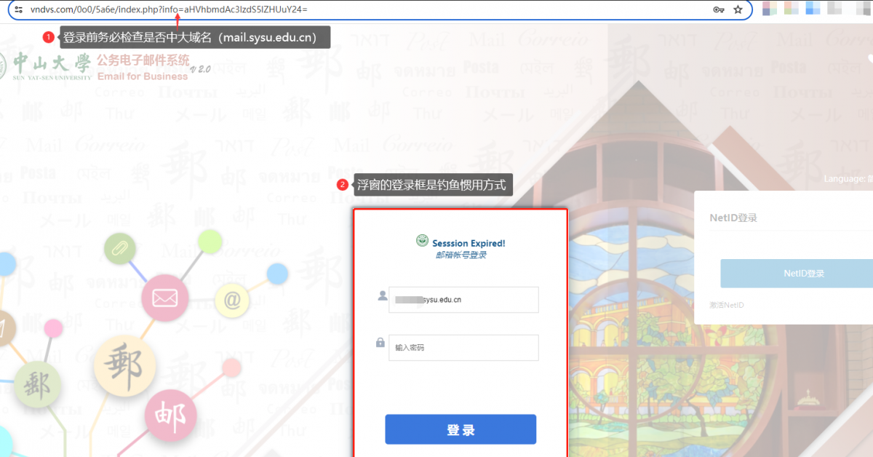Screen dimensions: 873x457
Task: Click the blue 登录 button
Action: 461,429
